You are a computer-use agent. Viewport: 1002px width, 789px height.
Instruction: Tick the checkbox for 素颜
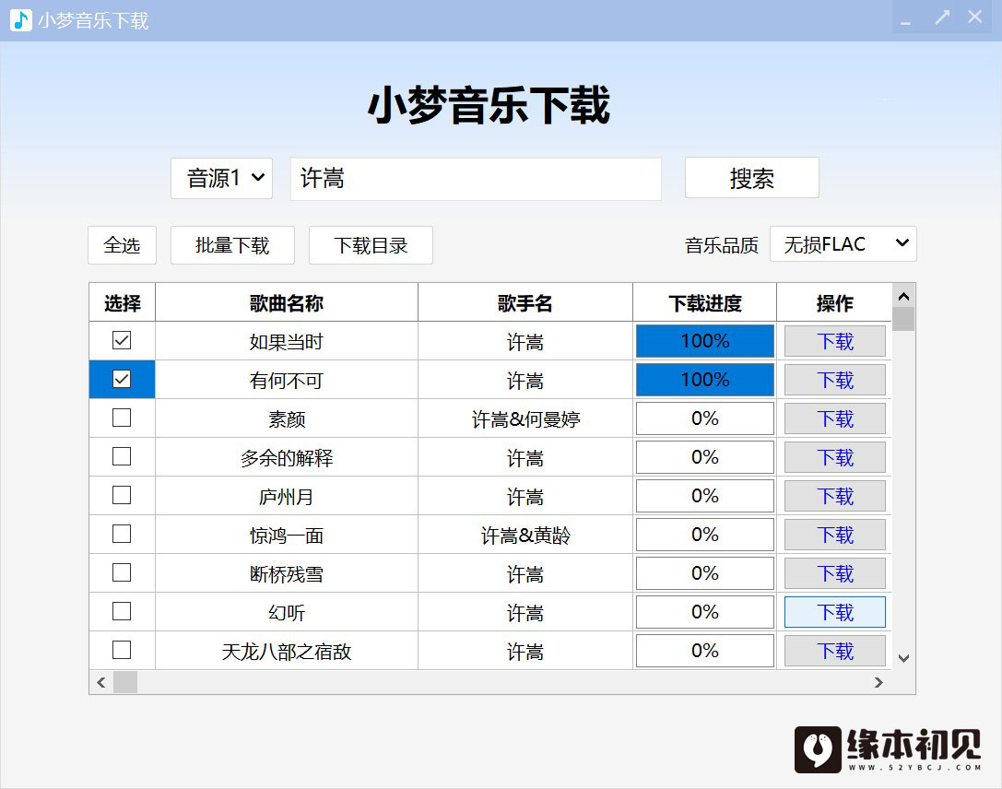point(122,418)
